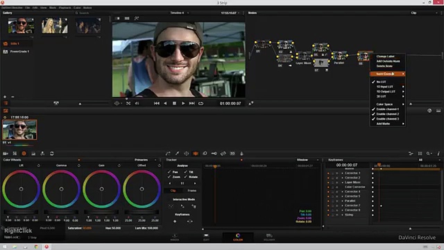Open the Camera Raw palette icon
The width and height of the screenshot is (444, 250).
(6, 153)
